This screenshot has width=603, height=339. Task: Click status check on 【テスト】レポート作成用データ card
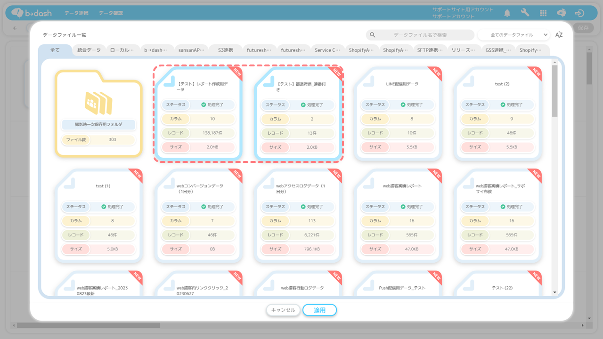pyautogui.click(x=203, y=105)
